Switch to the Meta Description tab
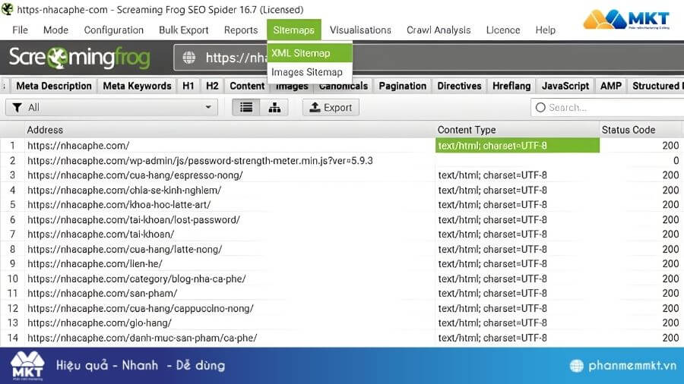 53,86
